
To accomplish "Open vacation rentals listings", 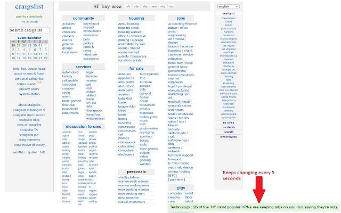I will click(130, 60).
